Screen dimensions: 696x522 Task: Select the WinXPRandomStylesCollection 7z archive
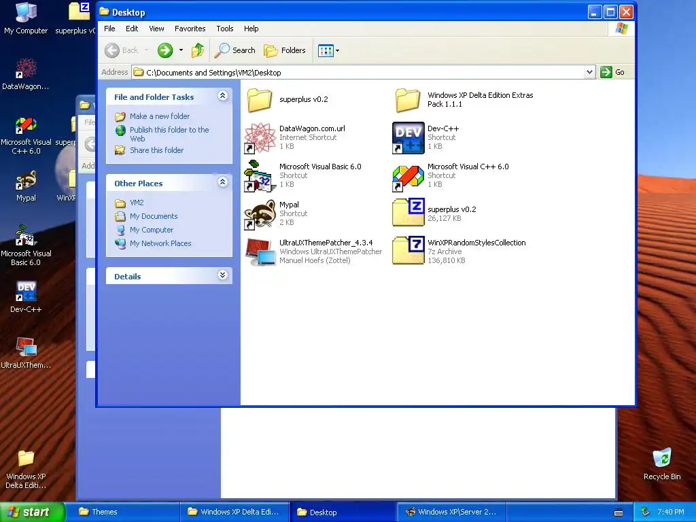pyautogui.click(x=459, y=251)
